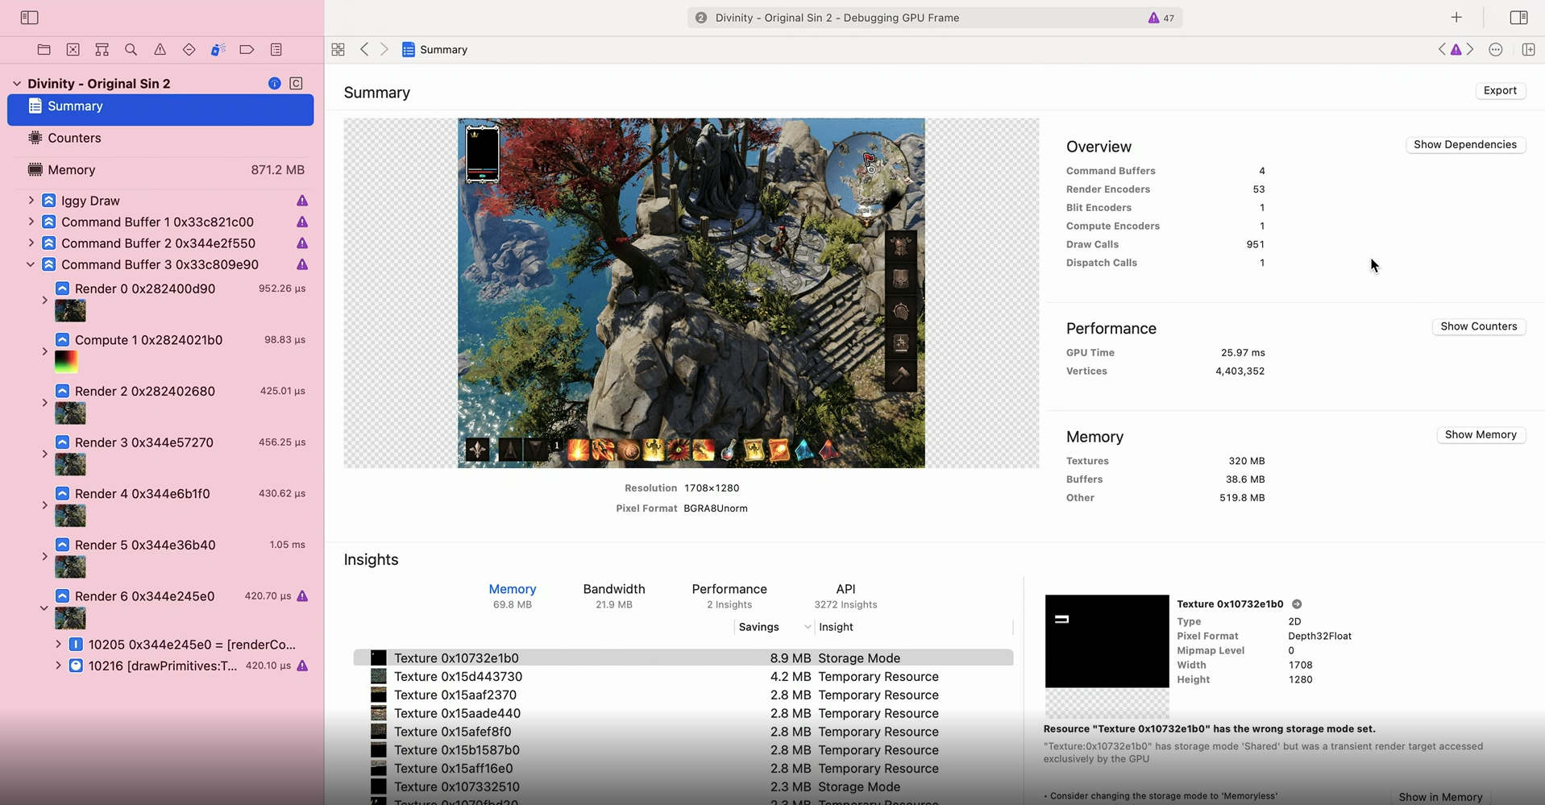Collapse Render 6 0x344e245e0

coord(44,608)
